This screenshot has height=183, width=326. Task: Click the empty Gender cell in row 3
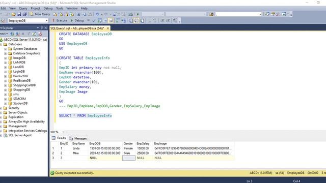point(129,158)
